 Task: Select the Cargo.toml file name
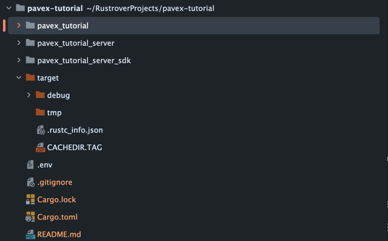[57, 217]
